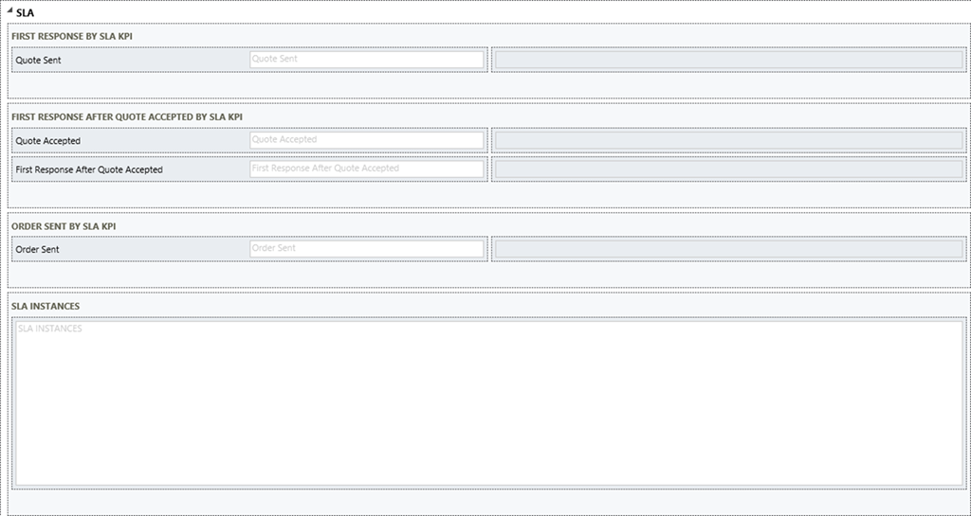Click the First Response After Quote Accepted input
The width and height of the screenshot is (971, 516).
[366, 169]
